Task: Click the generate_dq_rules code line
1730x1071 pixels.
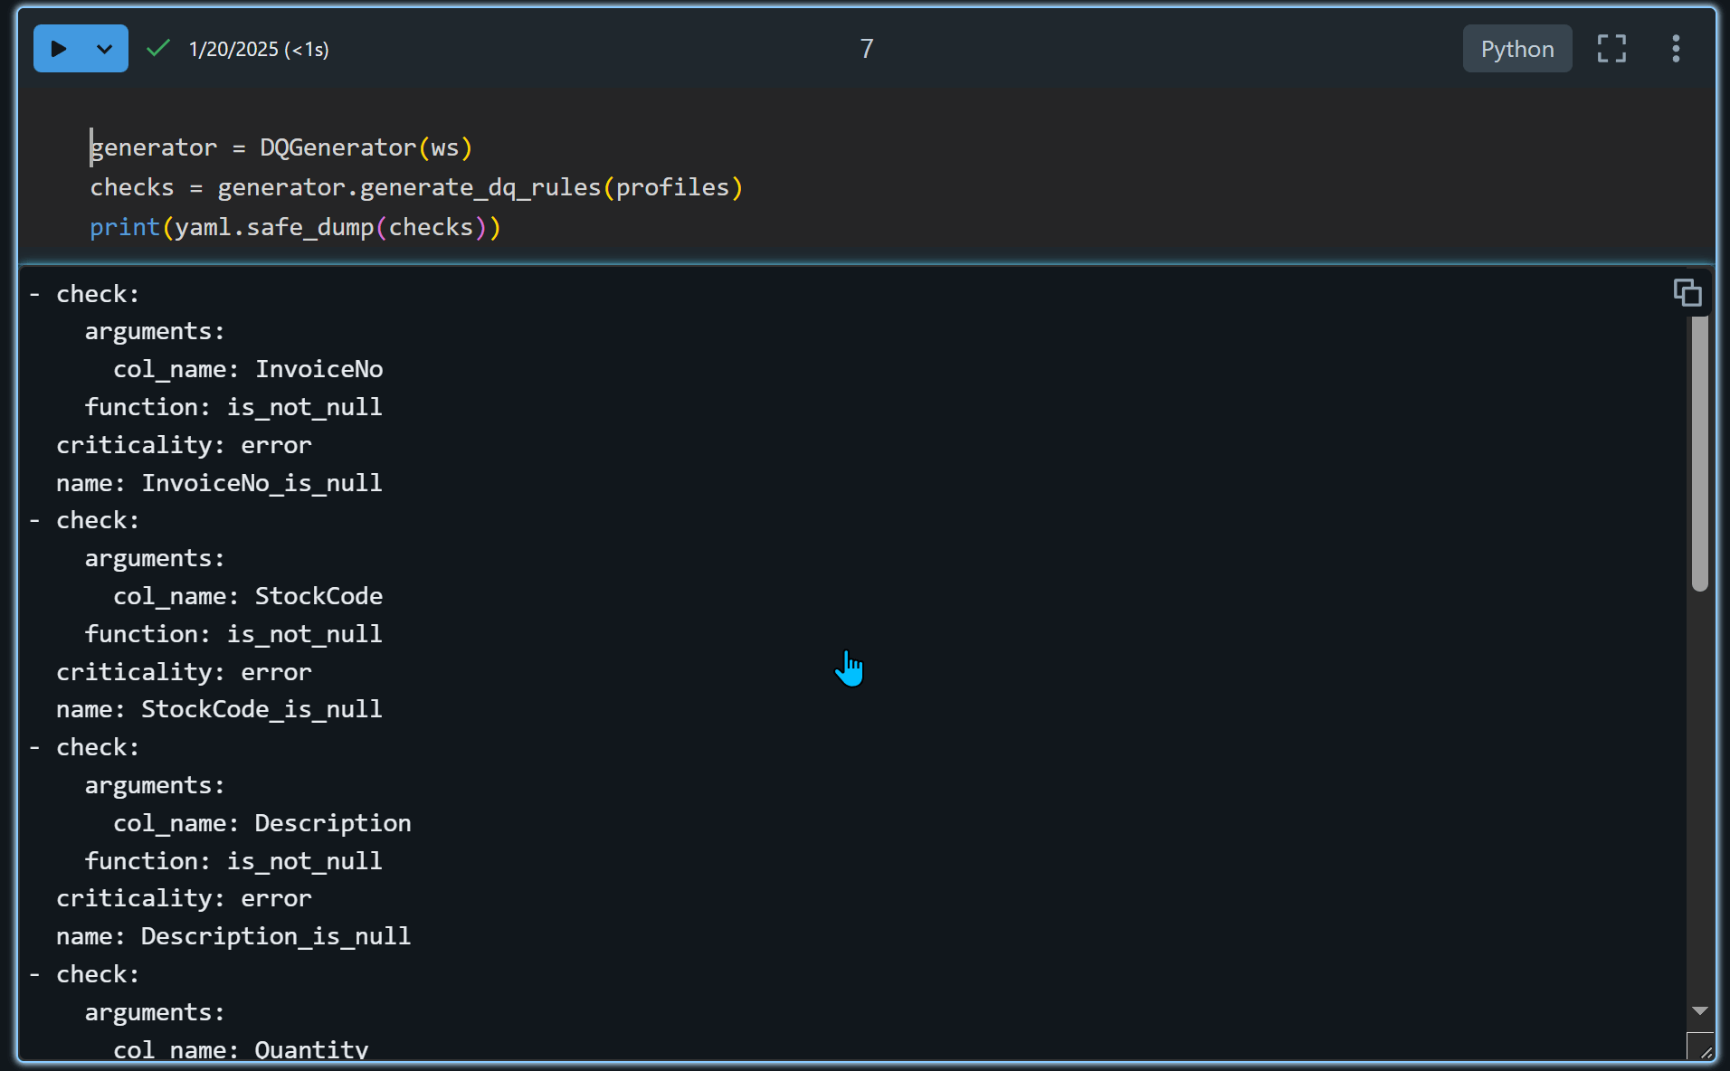Action: [416, 187]
